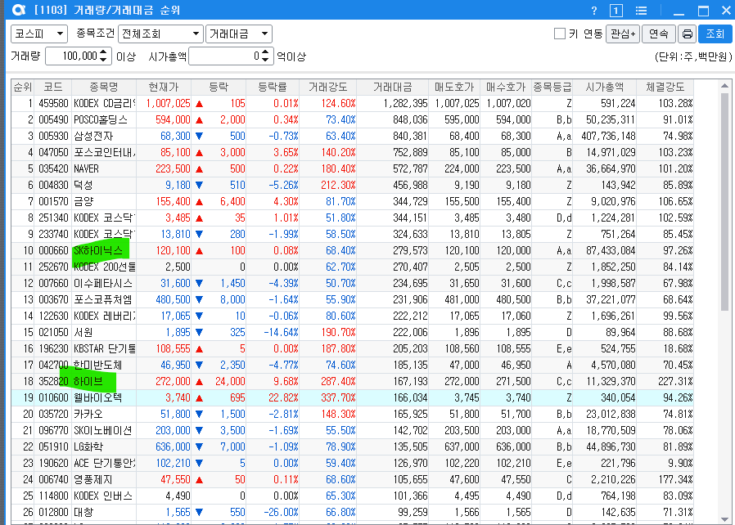Increase the 시가총액 value with up arrow
The height and width of the screenshot is (525, 735).
pos(265,52)
